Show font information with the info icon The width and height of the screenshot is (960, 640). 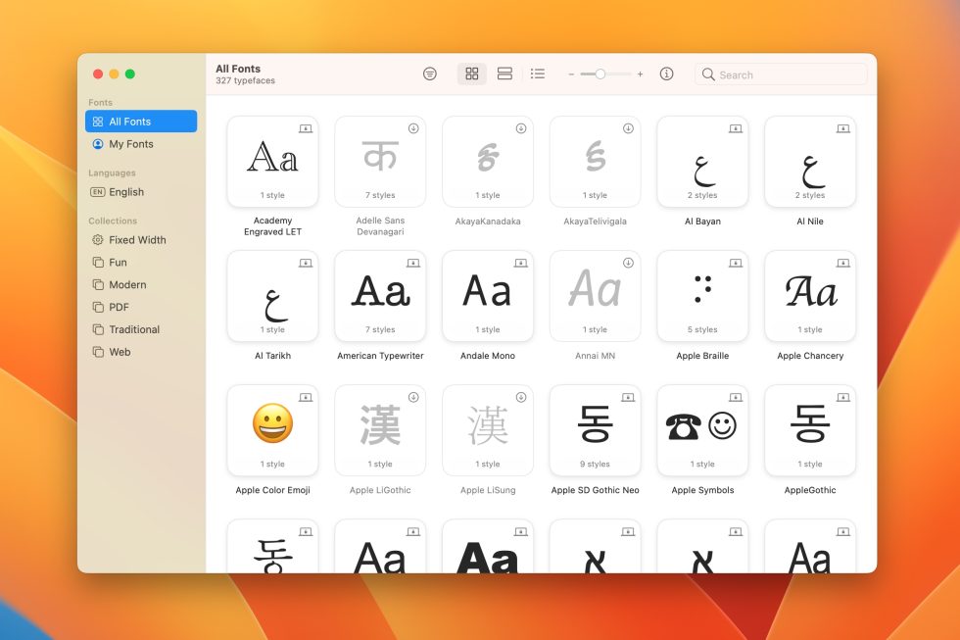point(667,74)
